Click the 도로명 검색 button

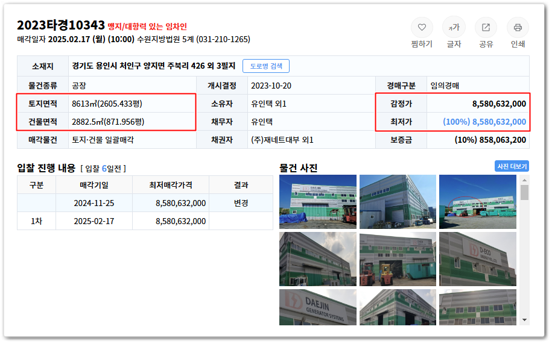[266, 66]
